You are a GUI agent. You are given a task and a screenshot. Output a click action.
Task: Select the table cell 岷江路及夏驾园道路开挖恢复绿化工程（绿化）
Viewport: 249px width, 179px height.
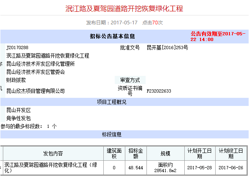coord(53,168)
